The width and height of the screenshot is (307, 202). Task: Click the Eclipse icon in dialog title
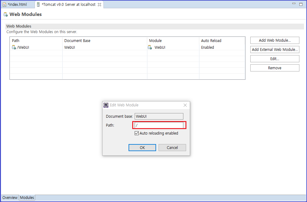(106, 105)
